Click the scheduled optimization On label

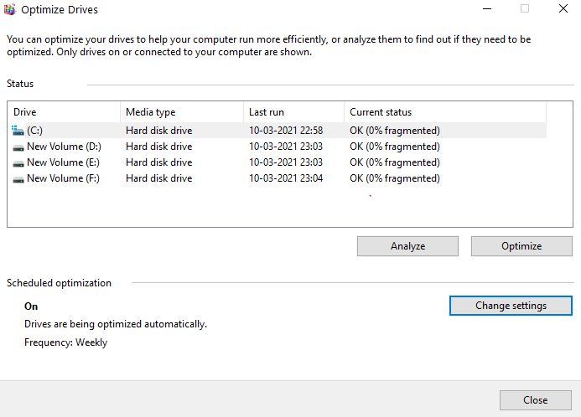coord(31,306)
